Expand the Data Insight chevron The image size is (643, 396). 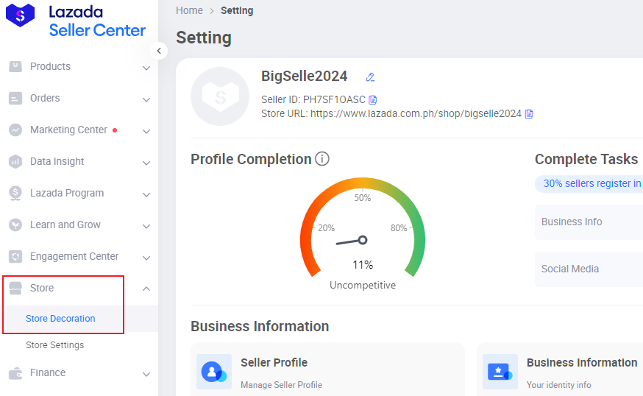146,163
